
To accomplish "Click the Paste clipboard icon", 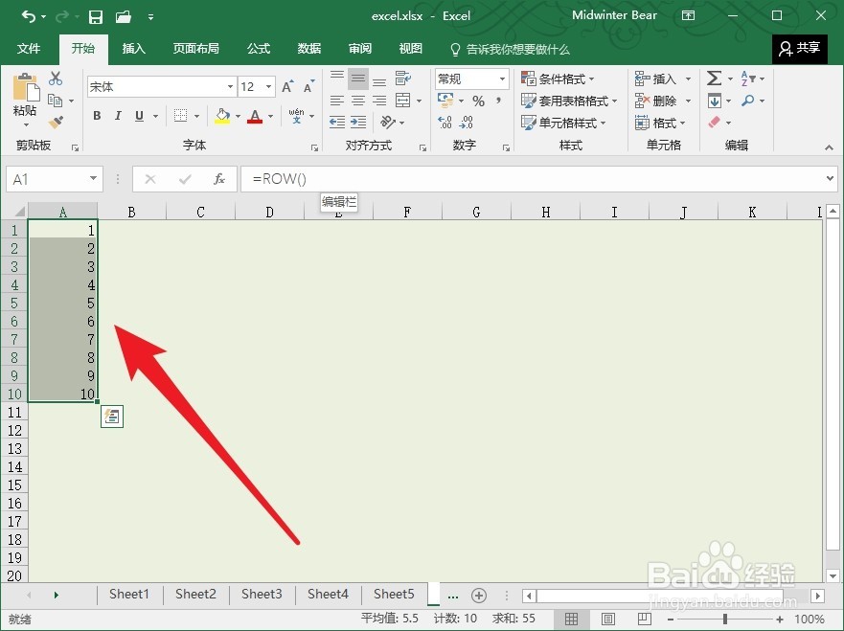I will [x=26, y=87].
